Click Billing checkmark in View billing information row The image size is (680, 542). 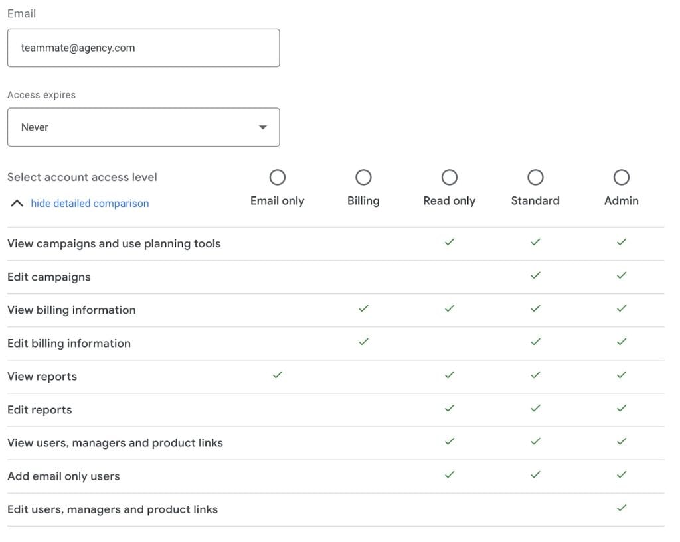pyautogui.click(x=363, y=308)
